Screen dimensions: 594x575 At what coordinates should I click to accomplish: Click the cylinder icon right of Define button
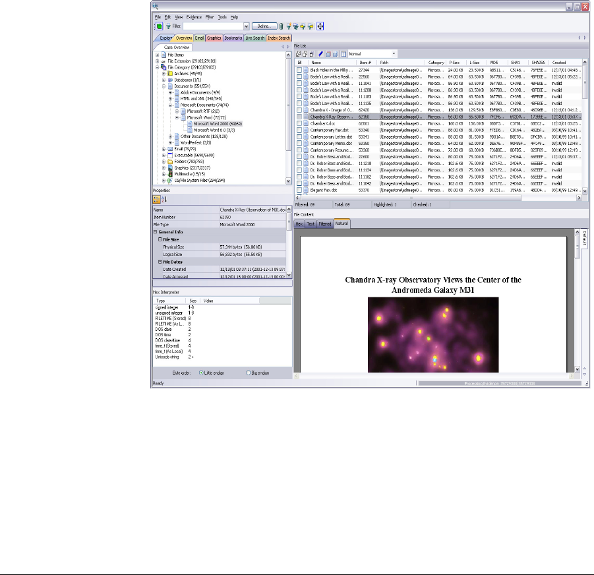click(281, 26)
